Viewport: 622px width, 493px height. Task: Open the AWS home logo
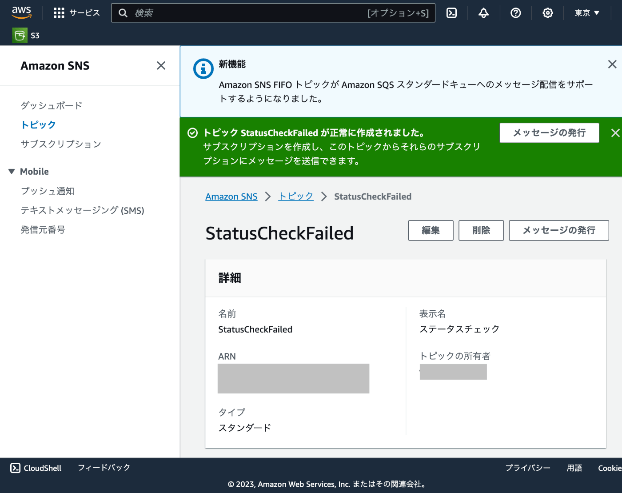(x=21, y=12)
